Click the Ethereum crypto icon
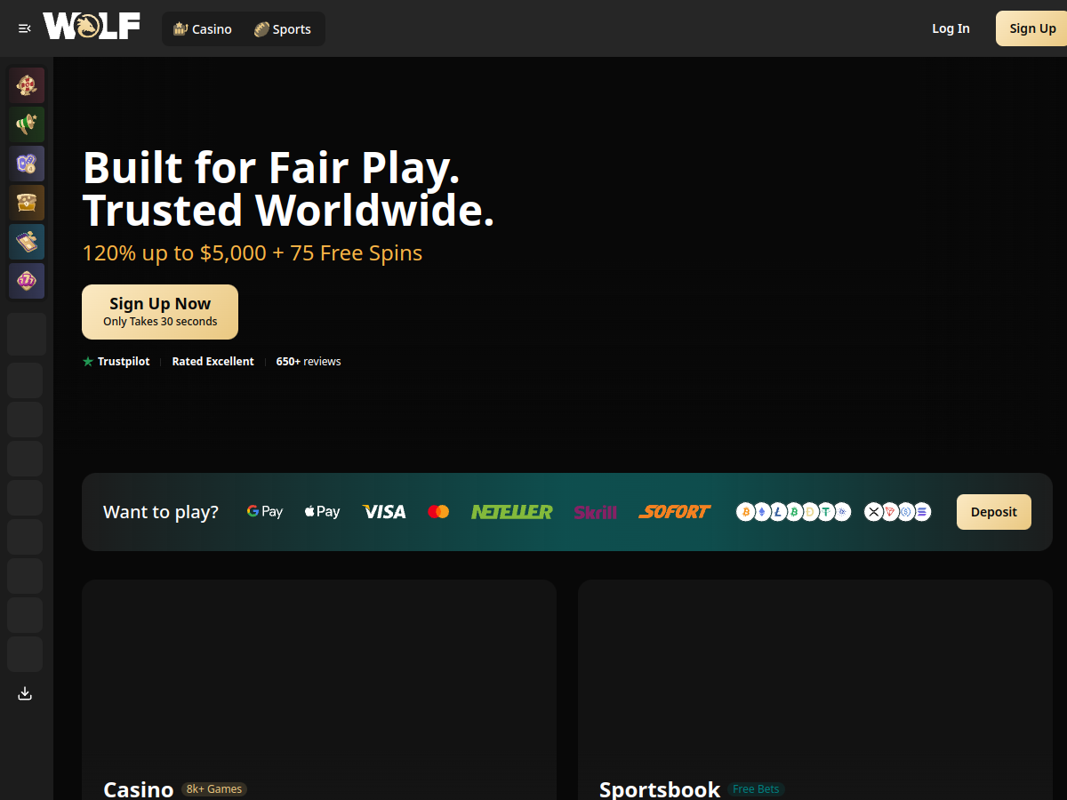The height and width of the screenshot is (800, 1067). tap(761, 512)
